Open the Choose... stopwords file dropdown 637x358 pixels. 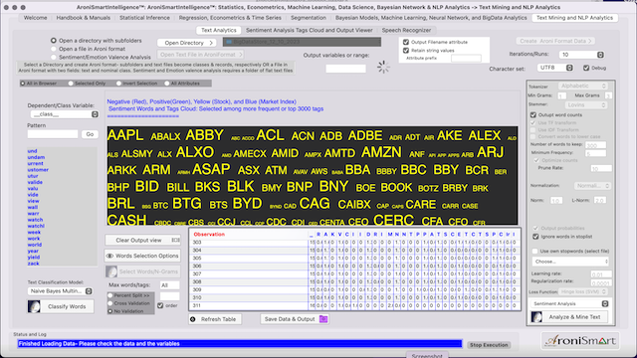(x=570, y=262)
